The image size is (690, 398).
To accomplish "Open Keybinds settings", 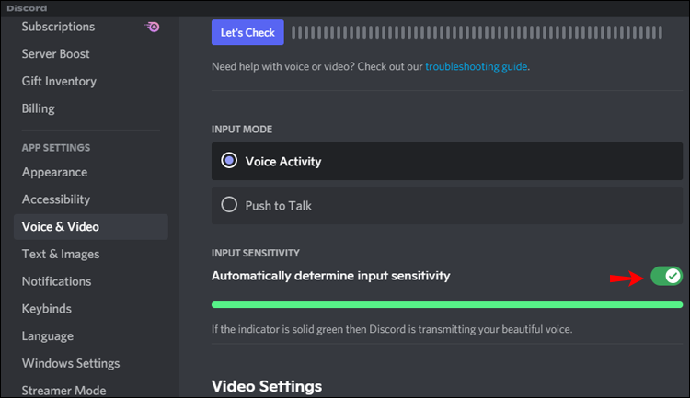I will click(x=47, y=309).
